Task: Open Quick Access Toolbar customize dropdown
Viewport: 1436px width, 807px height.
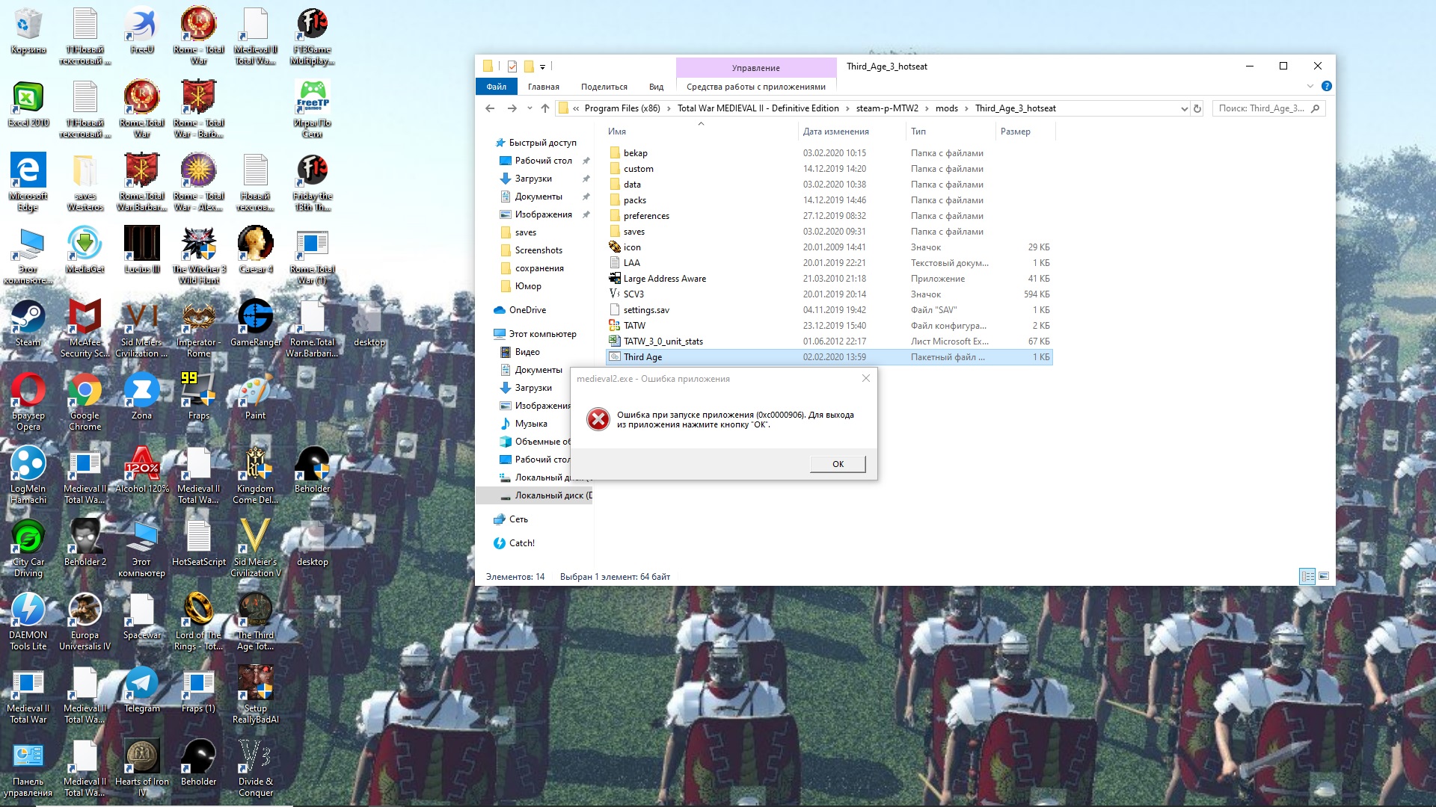Action: (542, 67)
